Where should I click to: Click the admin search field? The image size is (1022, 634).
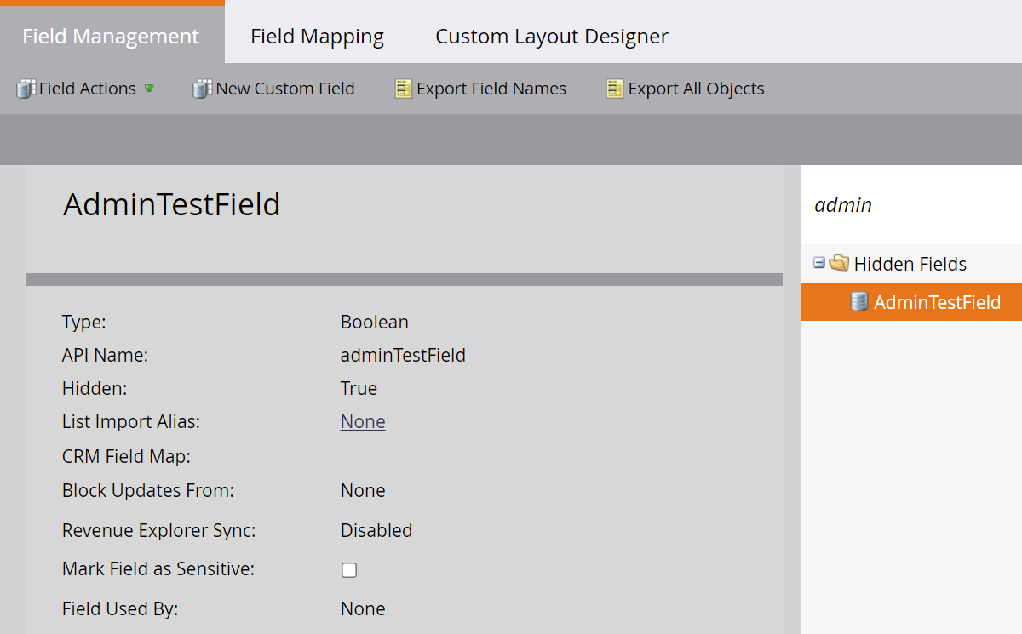click(912, 205)
